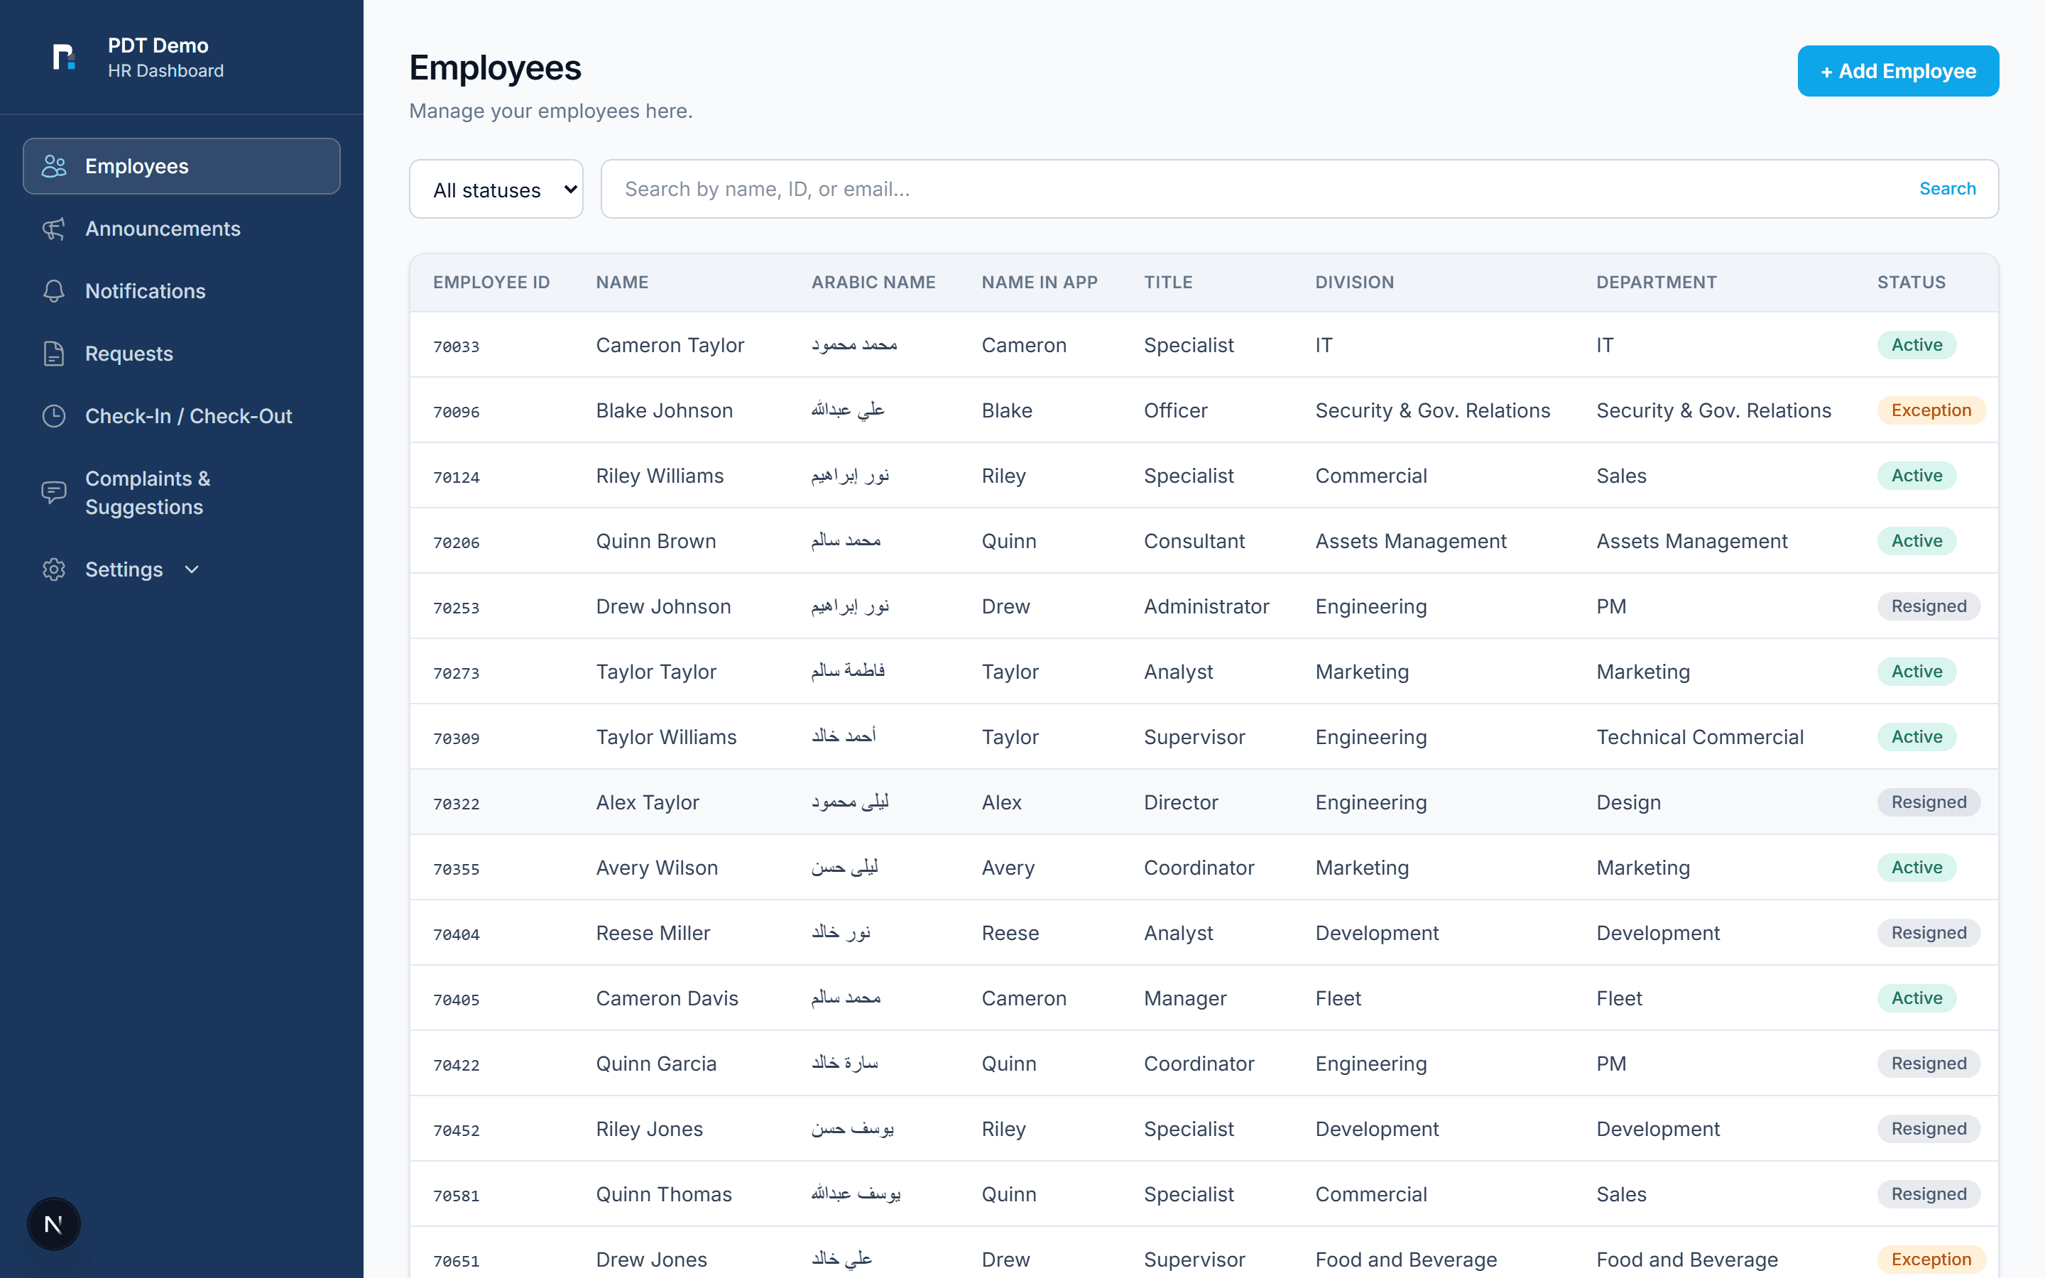Click the Active badge for Cameron Taylor
This screenshot has height=1278, width=2045.
[1916, 345]
